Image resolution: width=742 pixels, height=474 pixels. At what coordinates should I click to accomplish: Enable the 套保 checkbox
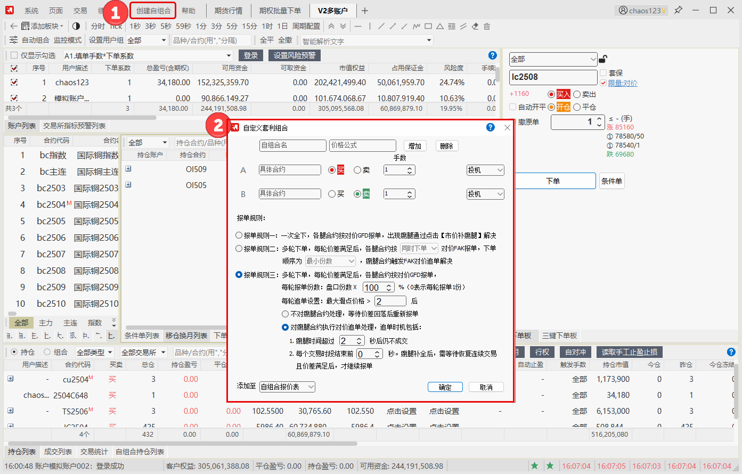pyautogui.click(x=603, y=73)
